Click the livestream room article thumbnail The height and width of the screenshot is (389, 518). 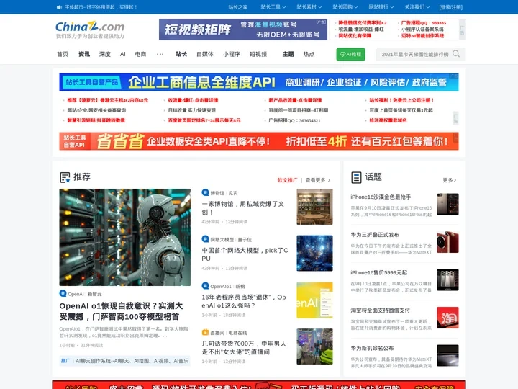coord(314,346)
